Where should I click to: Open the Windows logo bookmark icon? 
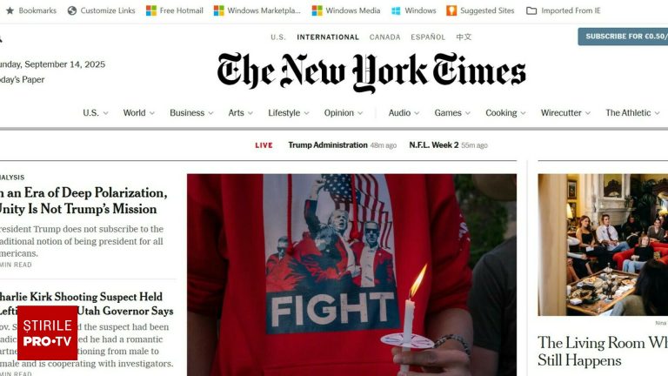pyautogui.click(x=396, y=10)
